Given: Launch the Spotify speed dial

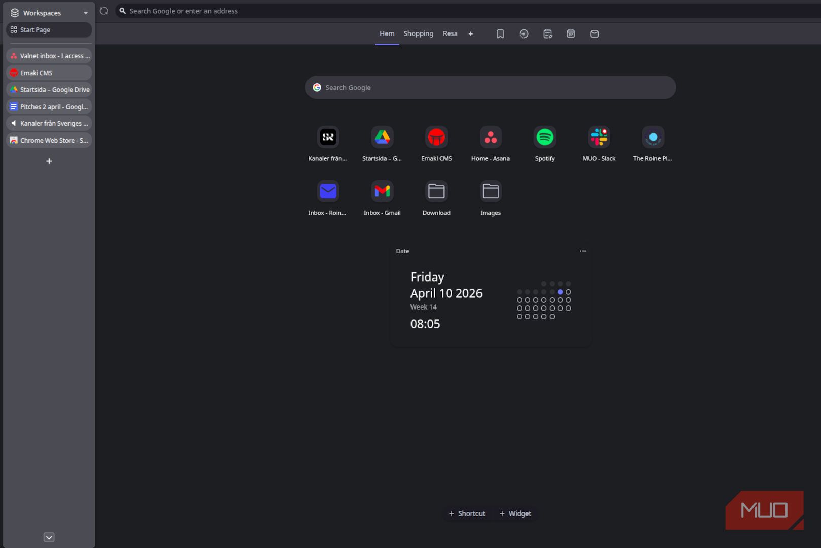Looking at the screenshot, I should (544, 137).
